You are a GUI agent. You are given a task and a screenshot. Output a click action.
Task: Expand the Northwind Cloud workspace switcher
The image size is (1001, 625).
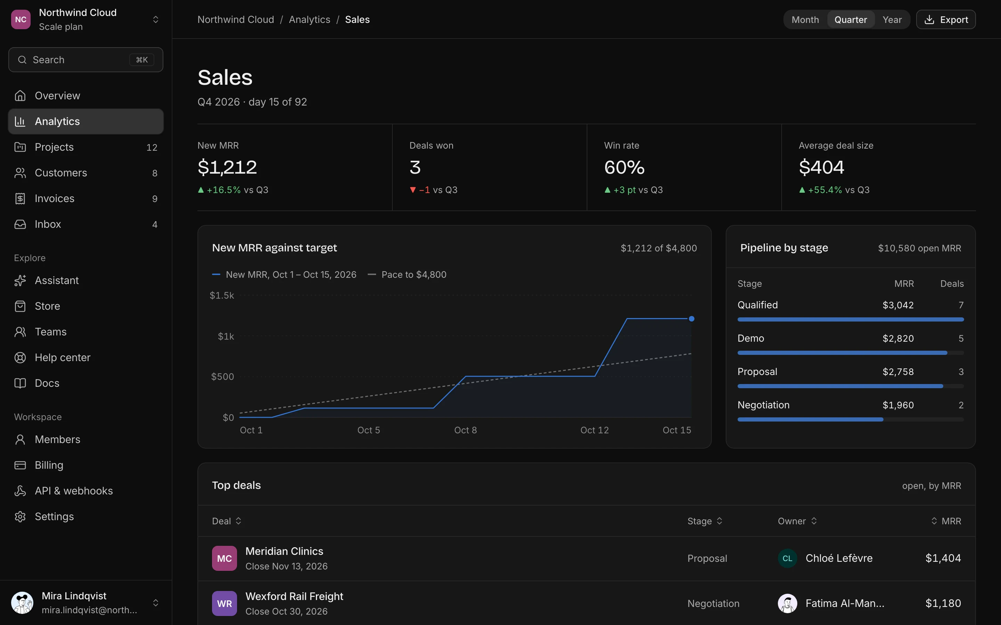click(86, 19)
